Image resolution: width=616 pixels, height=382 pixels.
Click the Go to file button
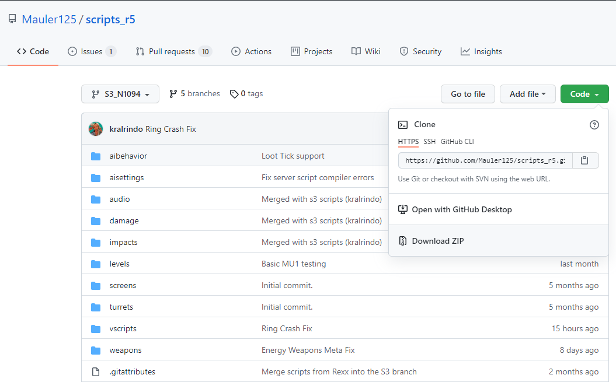468,94
